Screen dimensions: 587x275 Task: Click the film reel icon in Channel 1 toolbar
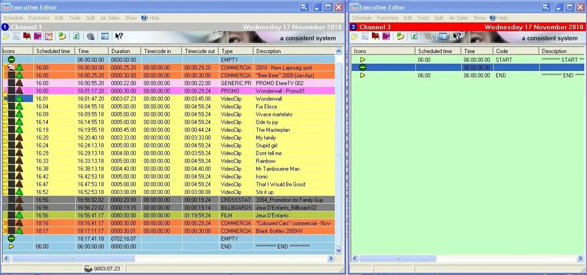pos(91,37)
